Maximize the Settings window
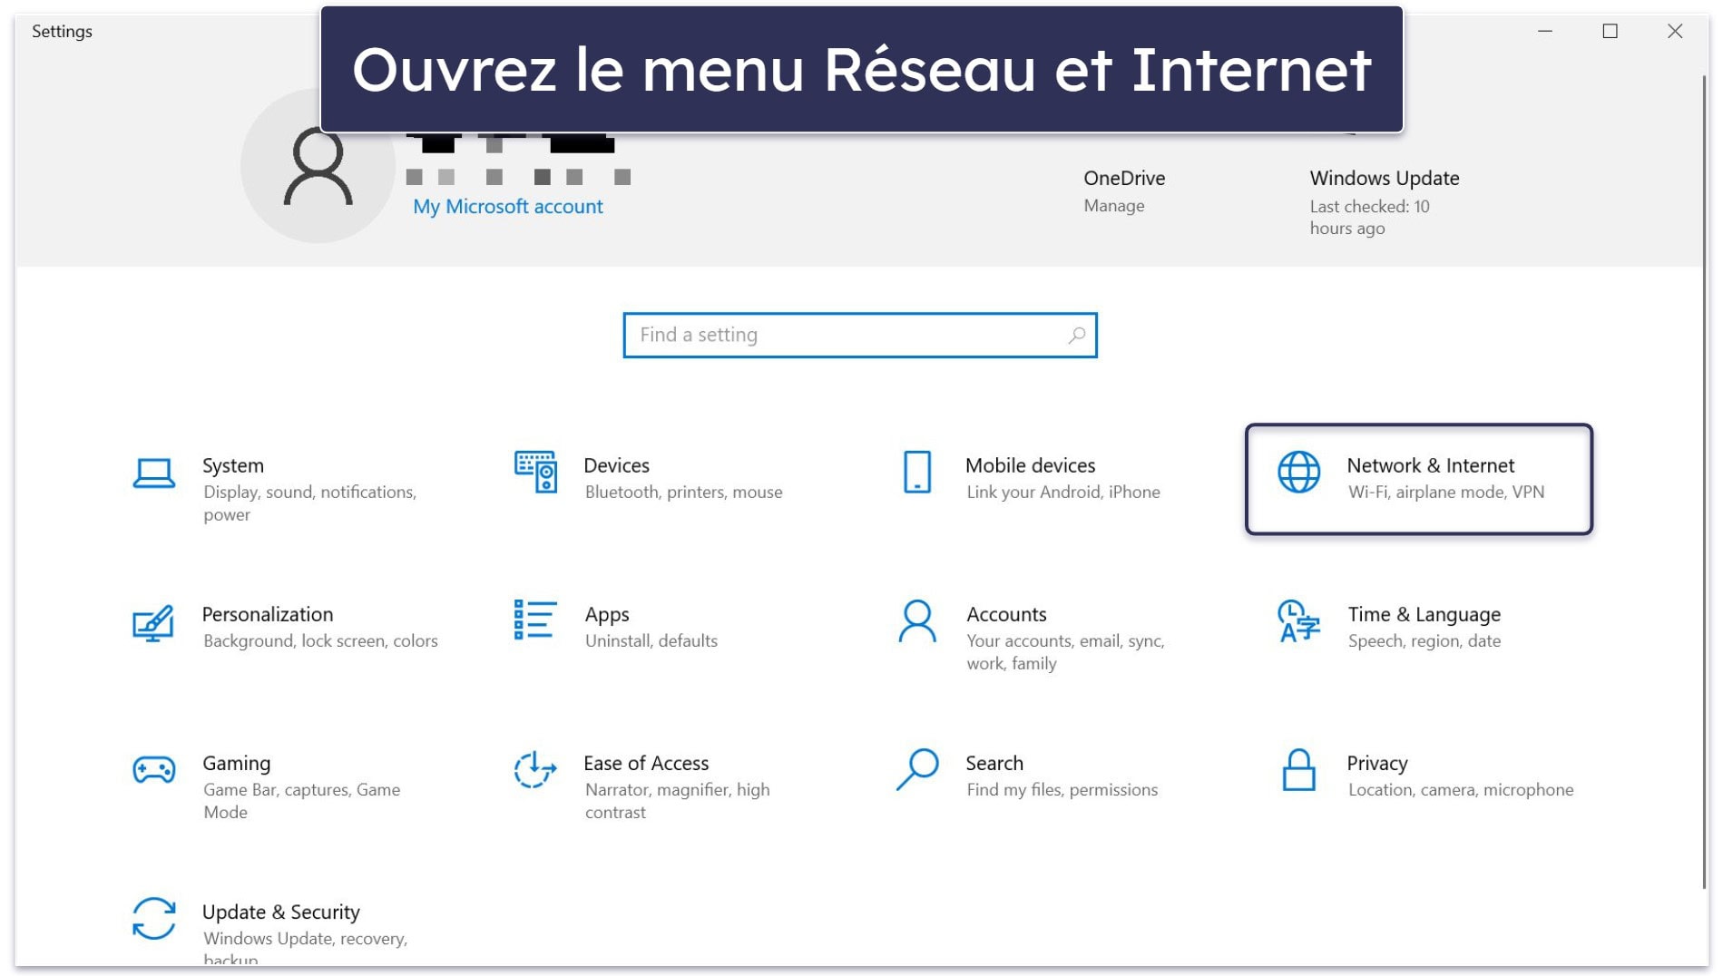 pos(1610,31)
